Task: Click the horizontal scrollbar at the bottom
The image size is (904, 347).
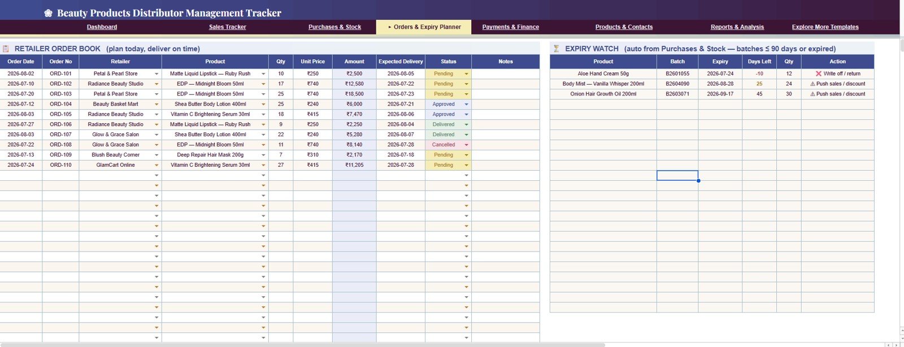Action: tap(302, 345)
